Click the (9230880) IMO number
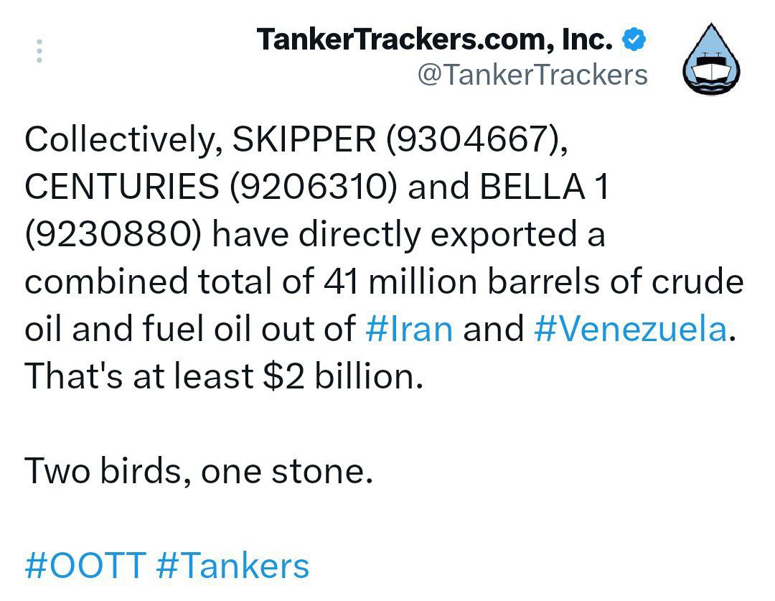The image size is (775, 601). click(x=115, y=235)
